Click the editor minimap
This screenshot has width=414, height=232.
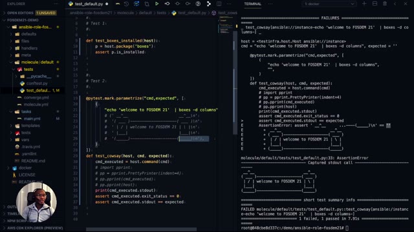tap(224, 25)
